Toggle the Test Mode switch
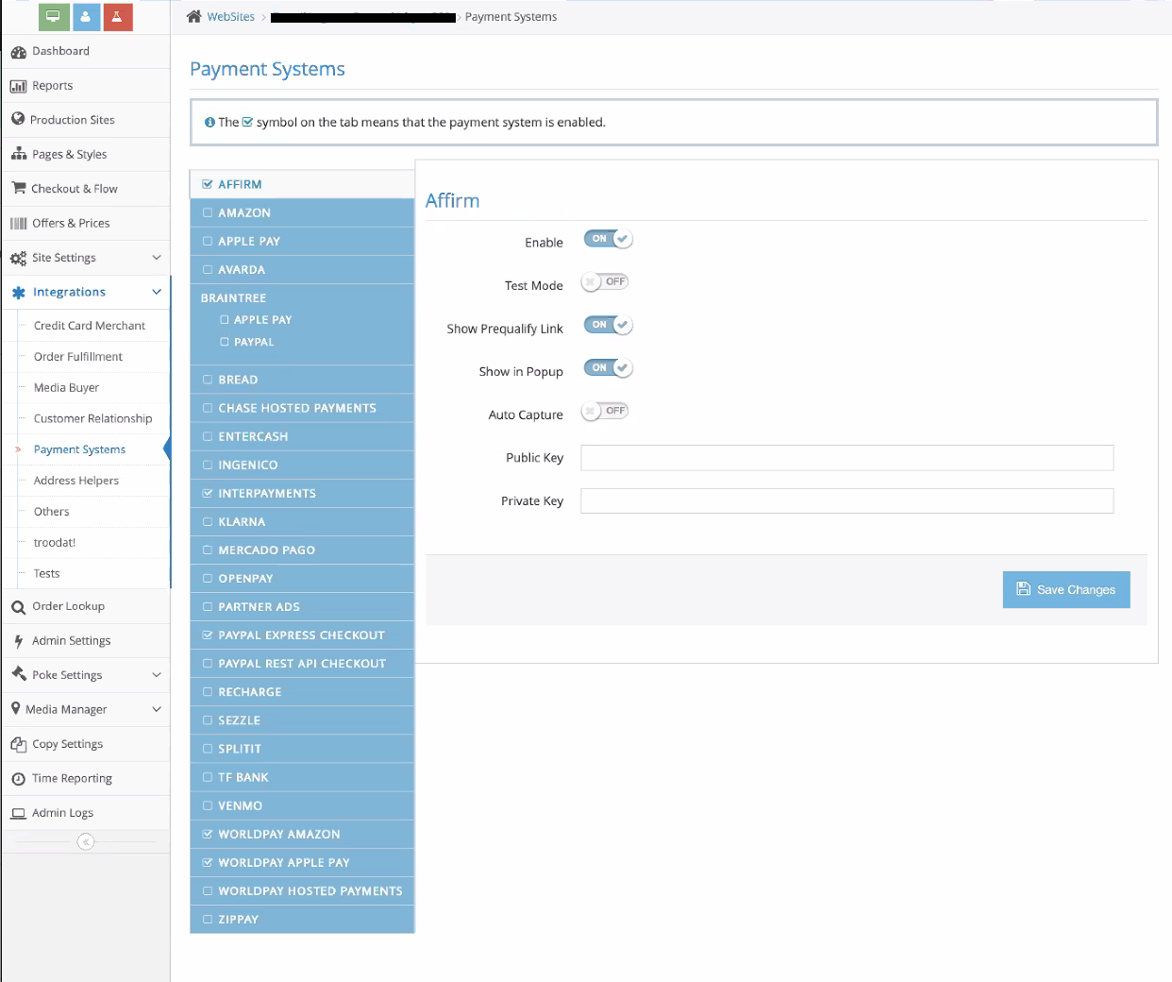 pyautogui.click(x=605, y=281)
